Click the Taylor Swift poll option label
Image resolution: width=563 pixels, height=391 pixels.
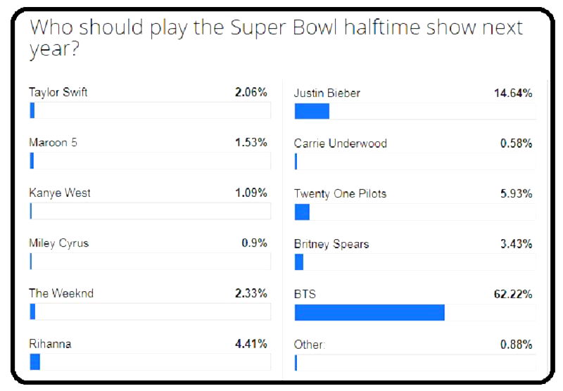[x=58, y=92]
